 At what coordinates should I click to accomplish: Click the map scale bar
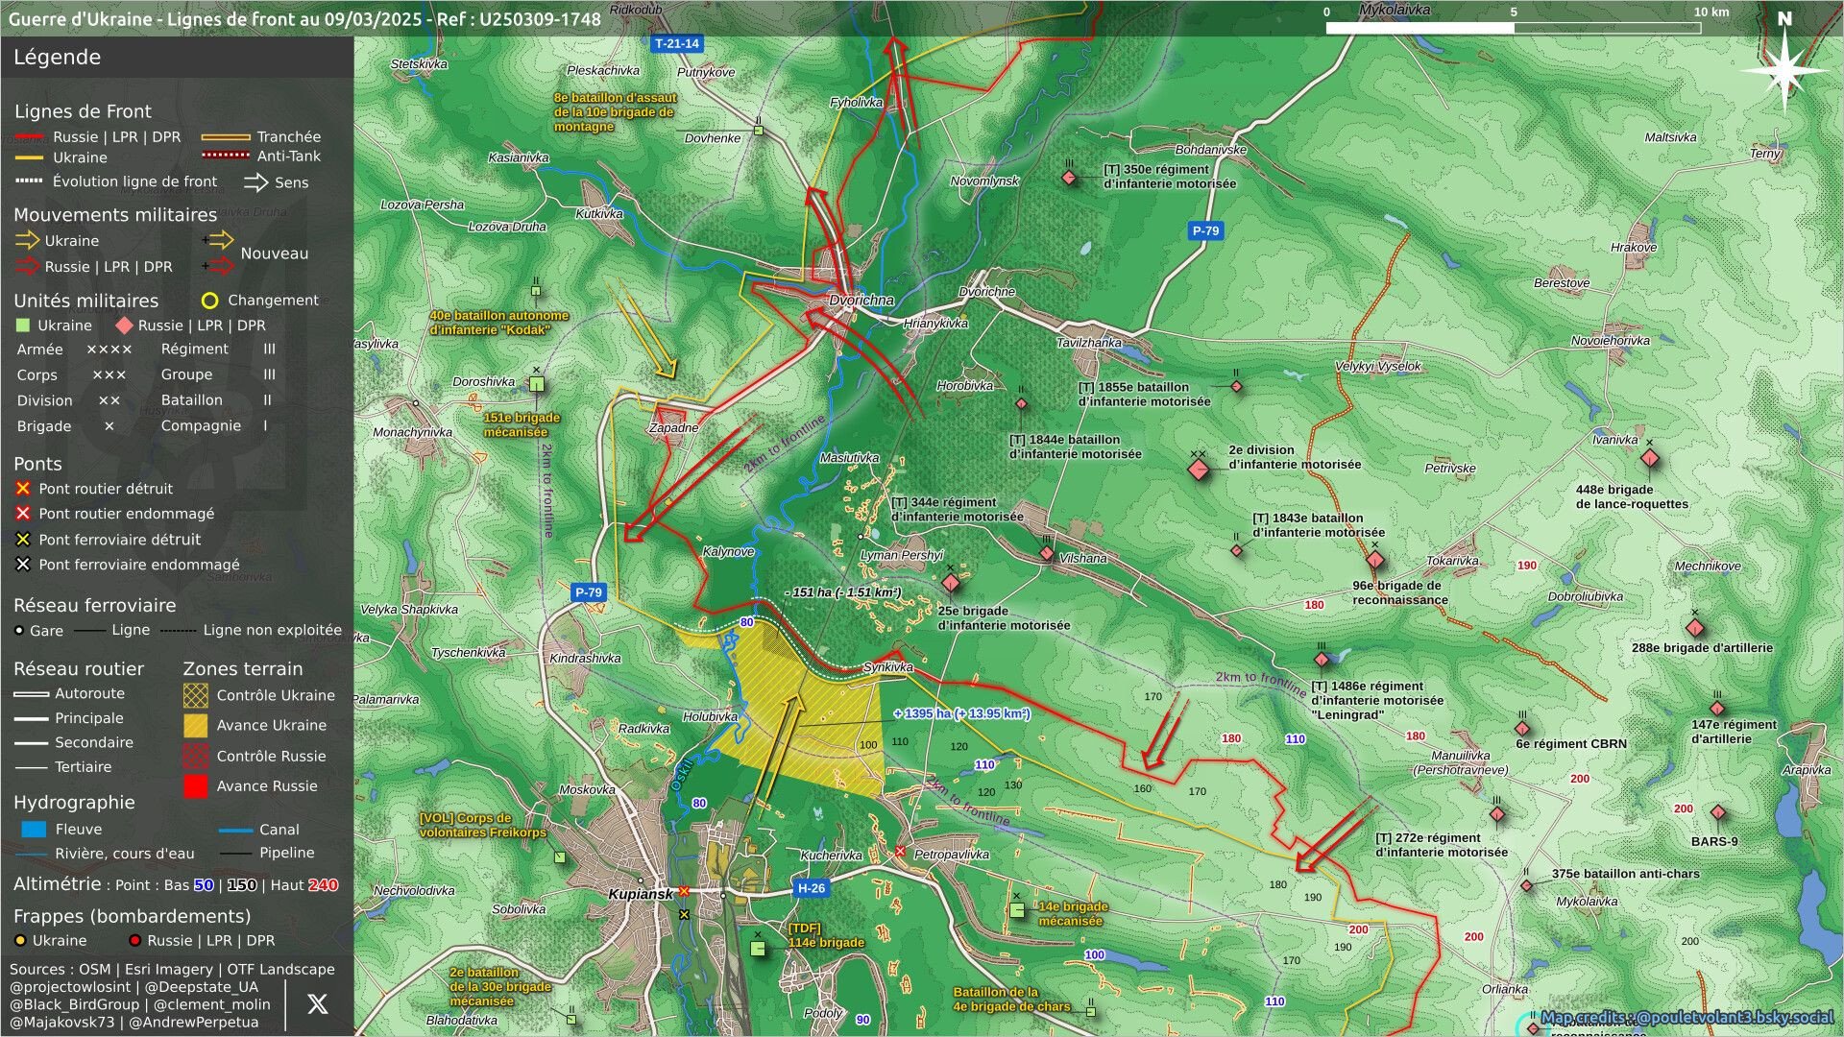click(1513, 28)
